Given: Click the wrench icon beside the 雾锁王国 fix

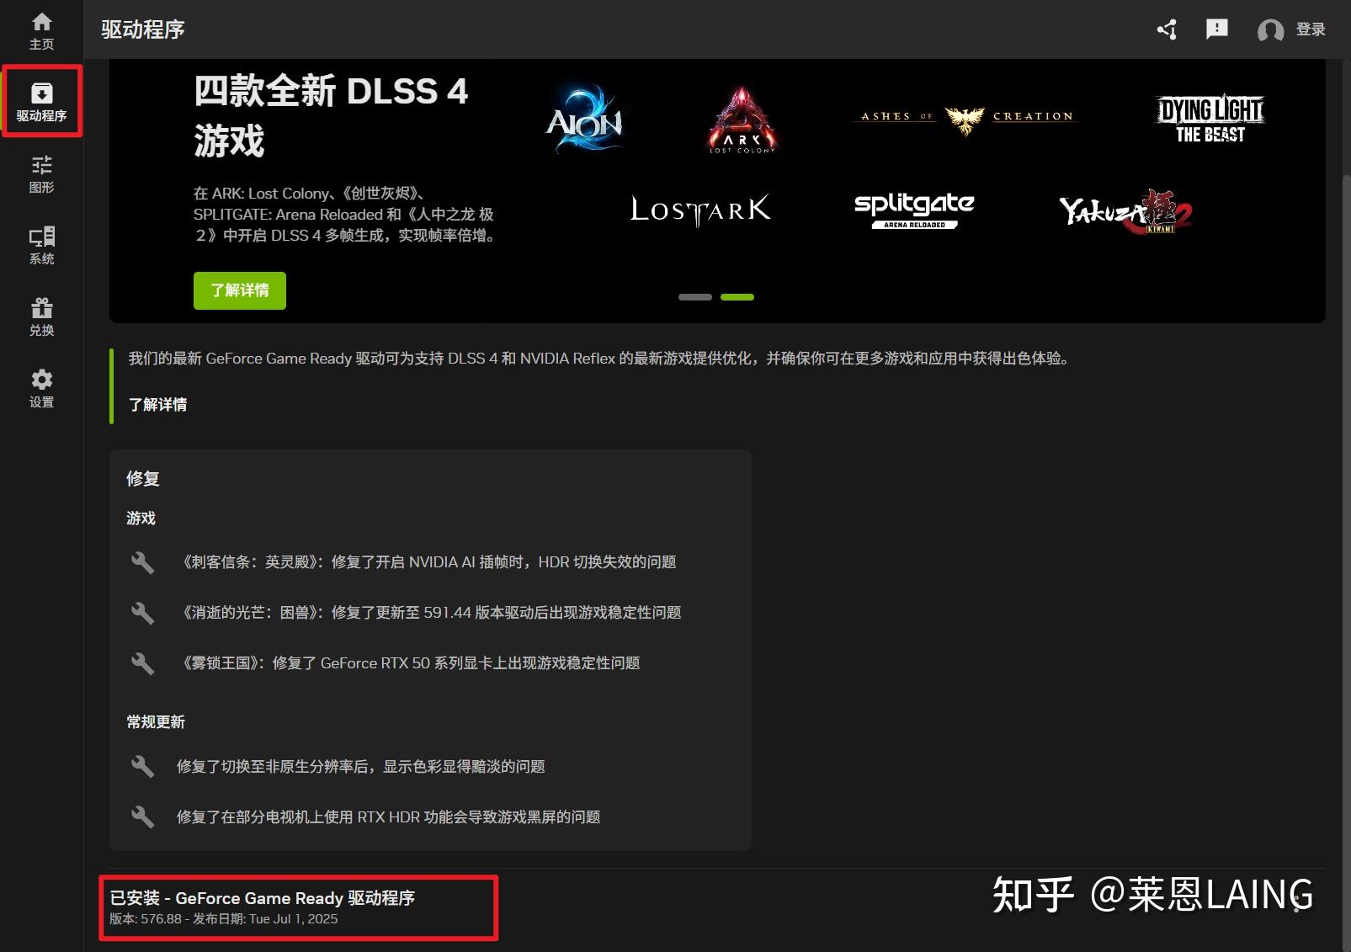Looking at the screenshot, I should point(143,662).
